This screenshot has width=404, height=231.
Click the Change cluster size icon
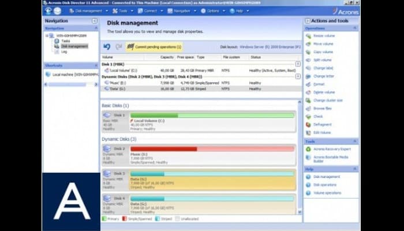coord(308,100)
